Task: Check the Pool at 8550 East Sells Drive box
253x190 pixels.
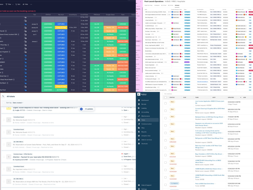Action: click(165, 185)
